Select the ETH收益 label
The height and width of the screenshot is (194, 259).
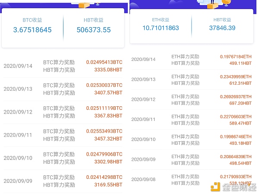tap(161, 20)
